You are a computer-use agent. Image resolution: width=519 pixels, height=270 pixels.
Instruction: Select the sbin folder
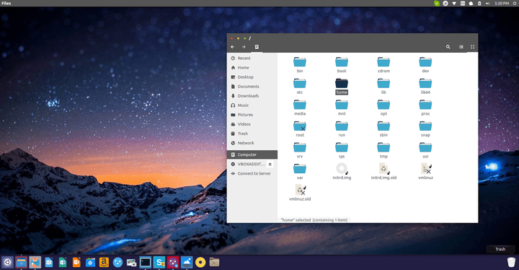pos(383,129)
